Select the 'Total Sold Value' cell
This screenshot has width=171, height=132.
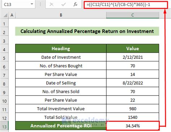coord(61,117)
